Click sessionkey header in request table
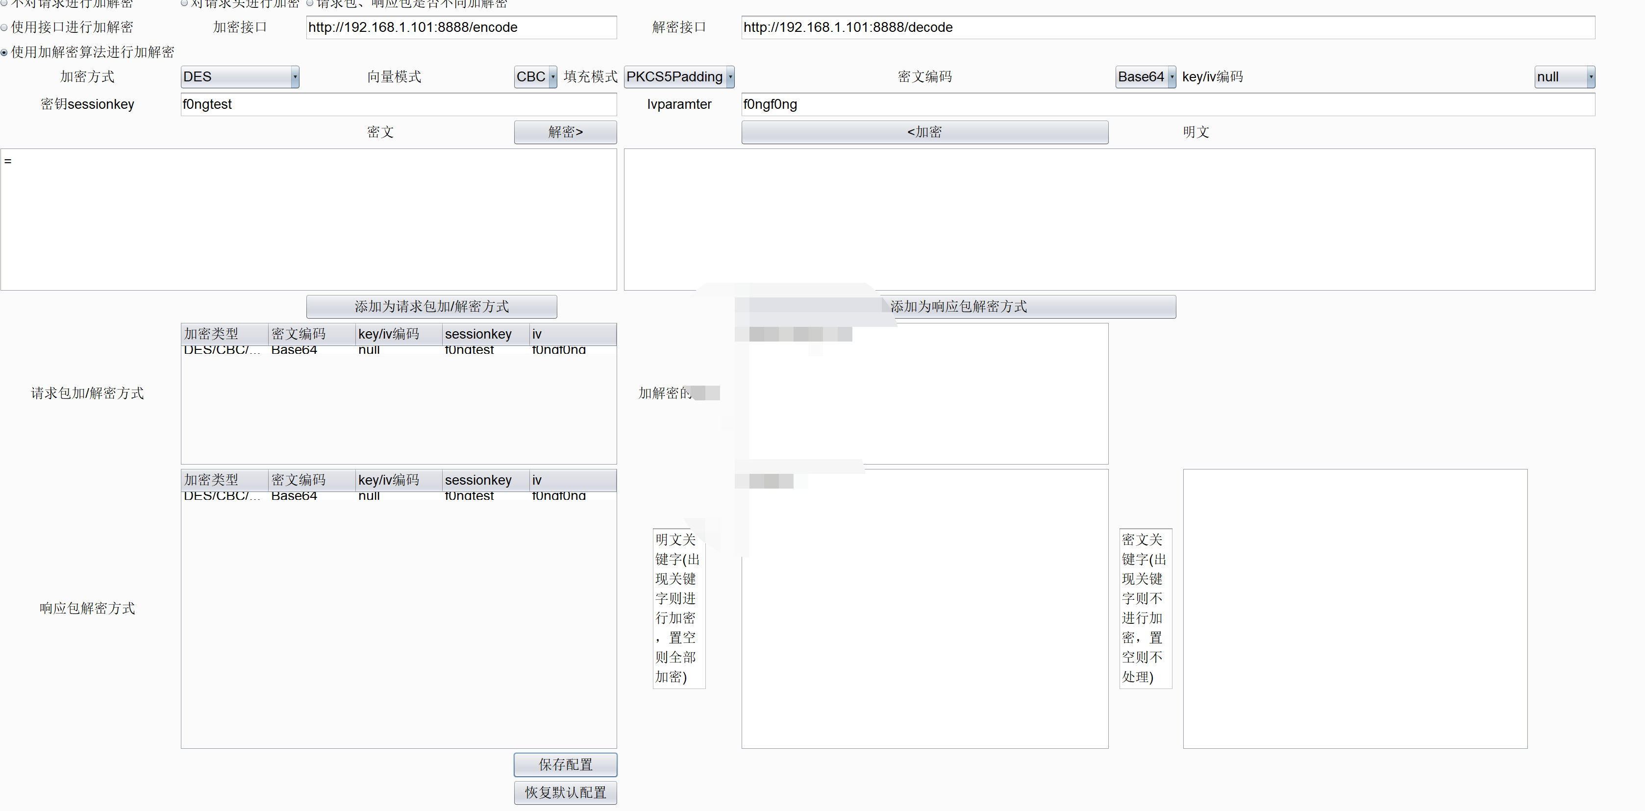The width and height of the screenshot is (1645, 811). click(x=485, y=334)
